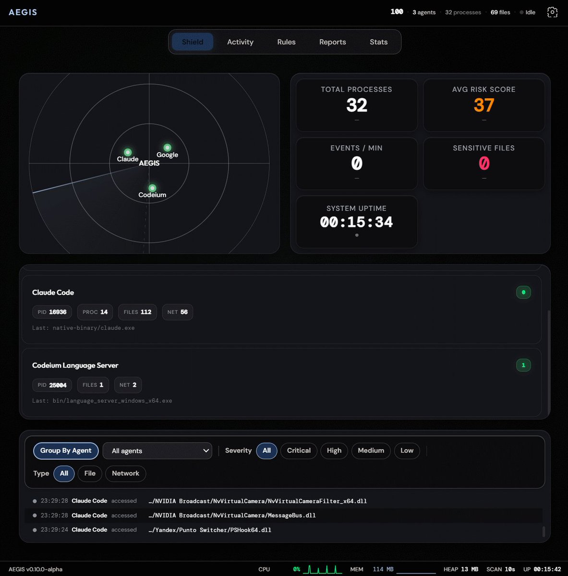Open the MessageBus.dll event row
Screen dimensions: 568x576
point(283,516)
